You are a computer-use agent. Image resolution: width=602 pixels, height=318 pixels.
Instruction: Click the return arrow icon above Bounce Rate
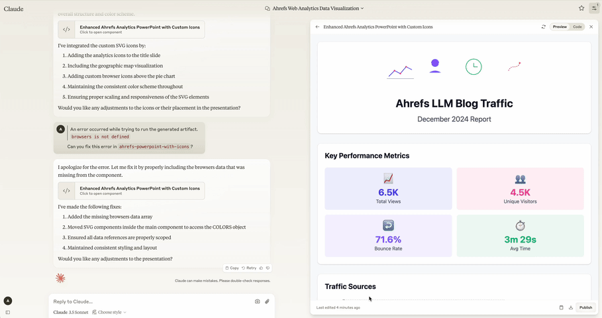pos(388,225)
